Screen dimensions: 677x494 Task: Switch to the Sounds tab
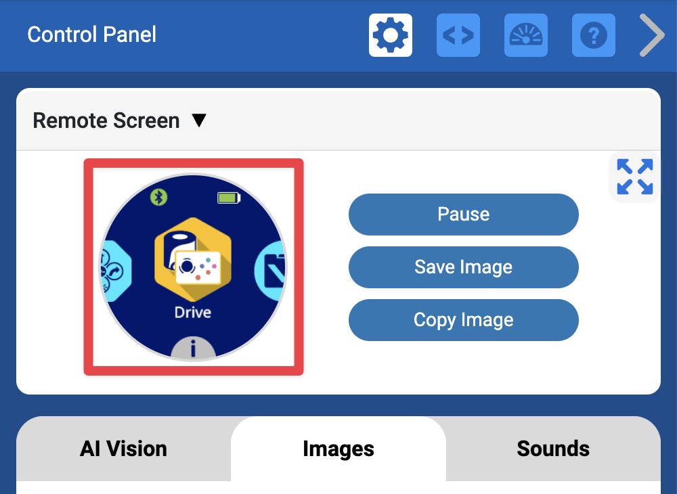click(553, 449)
